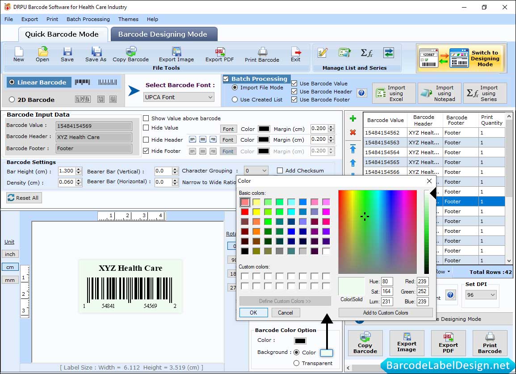Click OK in Color dialog
Viewport: 516px width, 374px height.
coord(253,312)
